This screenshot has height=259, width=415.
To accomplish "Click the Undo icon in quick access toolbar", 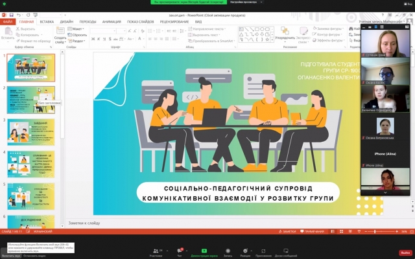I will [x=19, y=15].
